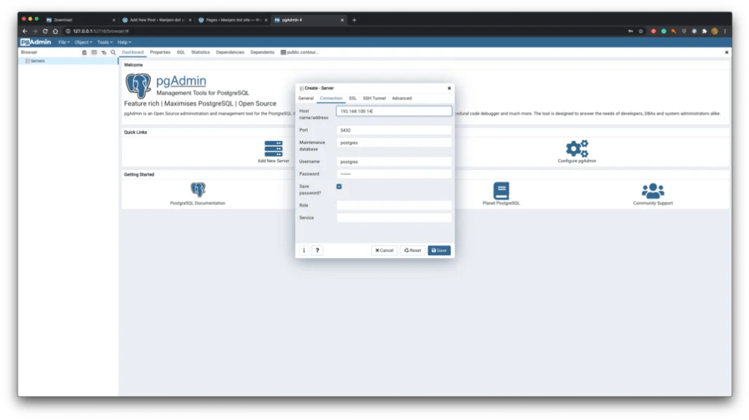Close the panel with the far-right X
Screen dimensions: 749x420
click(726, 53)
